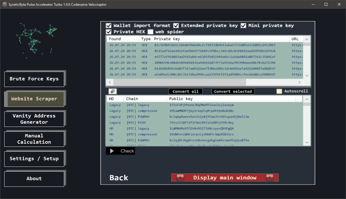346x199 pixels.
Task: Select public key row 1EUNKvnzQHEixrpvLy
Action: [205, 134]
